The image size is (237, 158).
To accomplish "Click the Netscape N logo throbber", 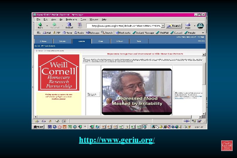I will pos(200,26).
